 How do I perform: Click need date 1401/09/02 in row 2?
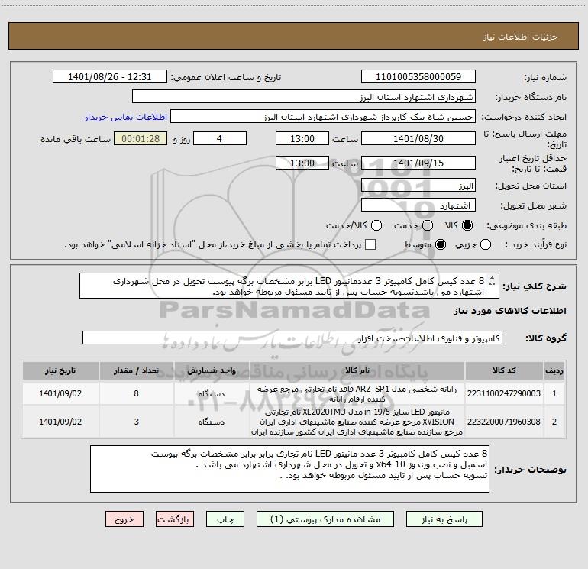tap(60, 422)
